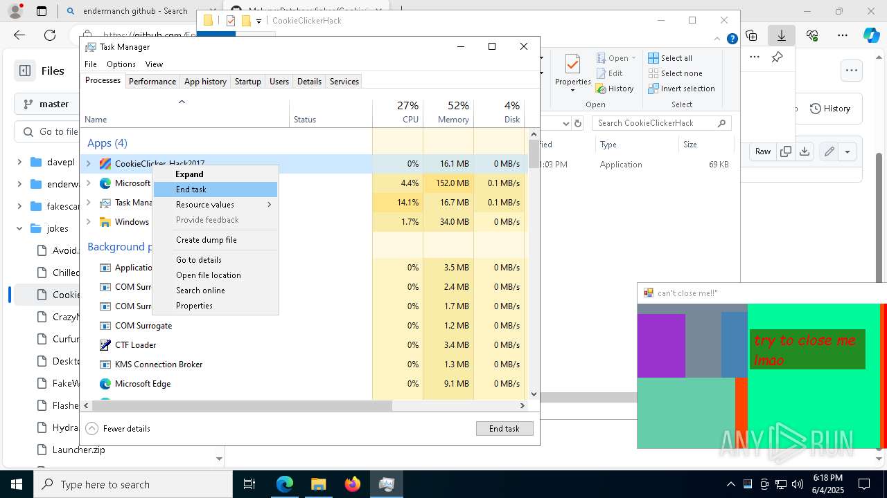Viewport: 887px width, 498px height.
Task: Expand the Microsoft Edge app row
Action: [x=88, y=183]
